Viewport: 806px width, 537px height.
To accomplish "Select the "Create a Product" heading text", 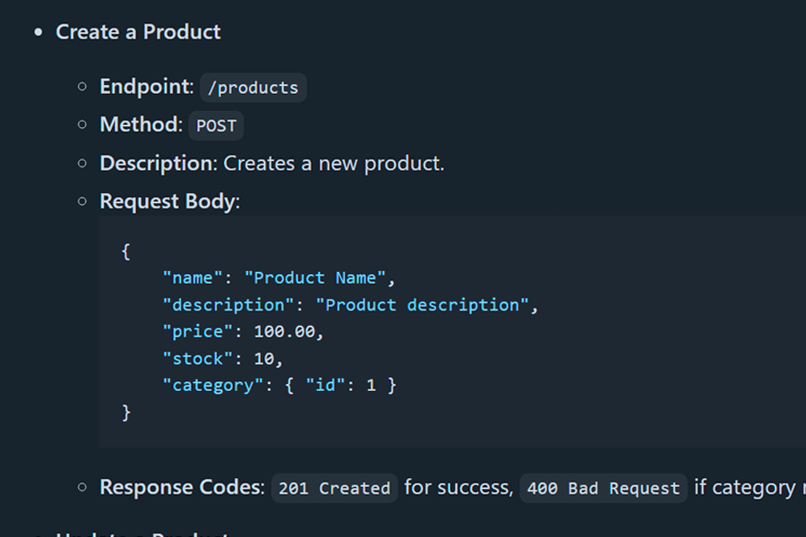I will (138, 32).
